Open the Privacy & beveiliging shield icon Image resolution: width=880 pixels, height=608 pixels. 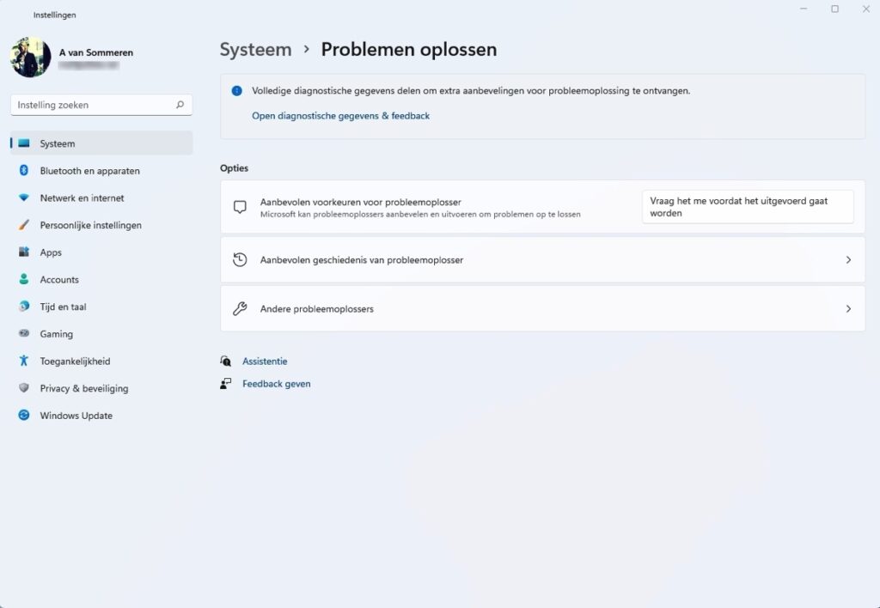[24, 388]
